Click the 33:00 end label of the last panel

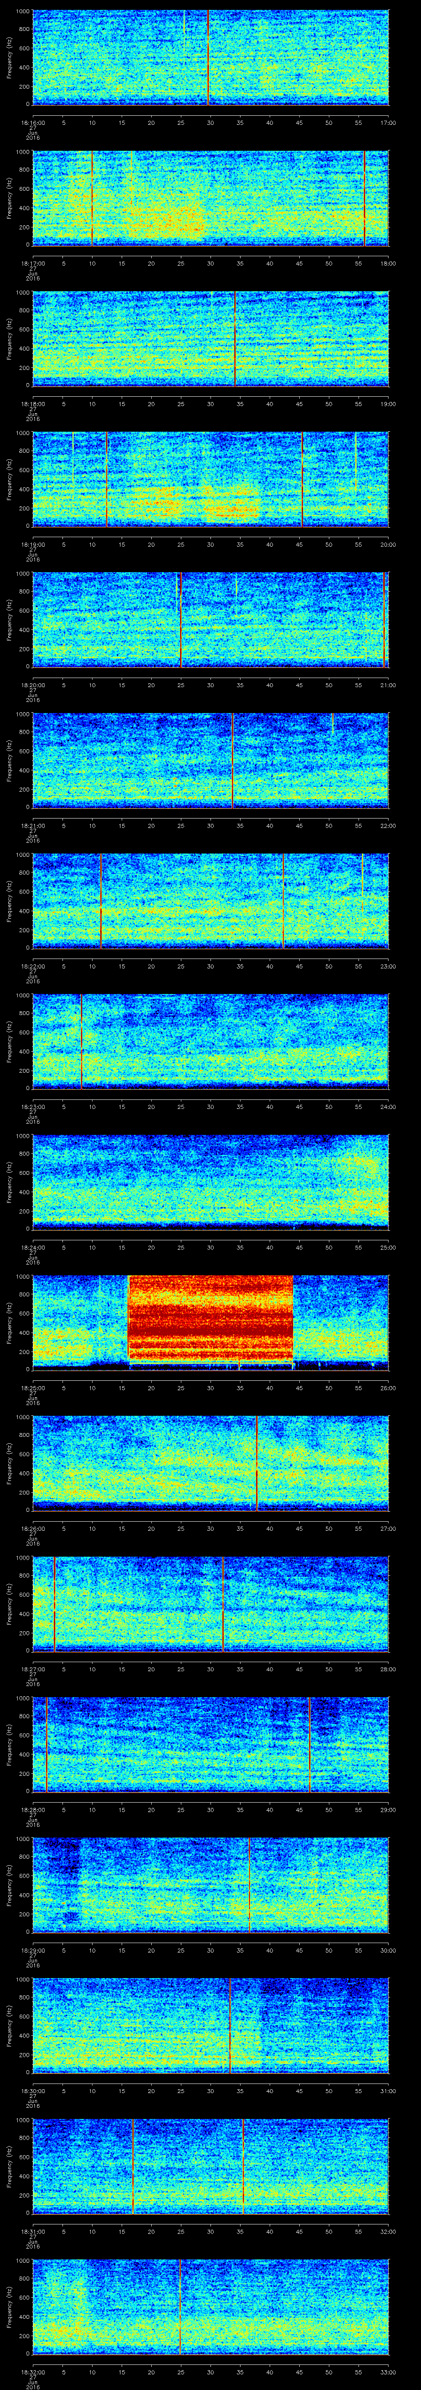pyautogui.click(x=389, y=2372)
